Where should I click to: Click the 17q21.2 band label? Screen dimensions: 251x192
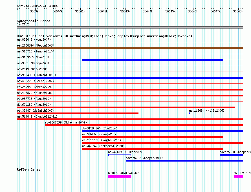coord(23,24)
